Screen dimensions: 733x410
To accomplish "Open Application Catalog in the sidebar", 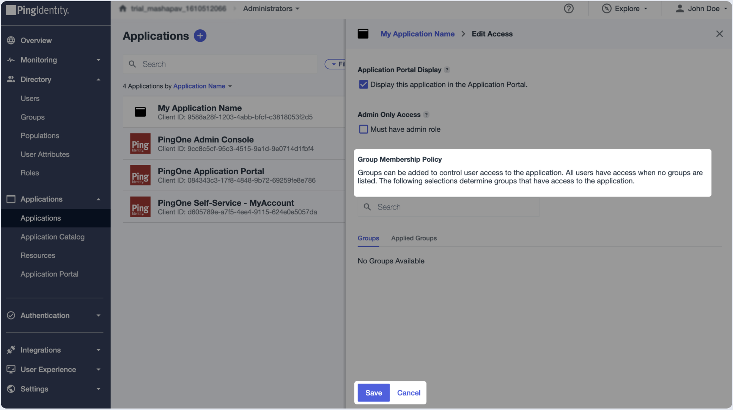I will (x=52, y=237).
